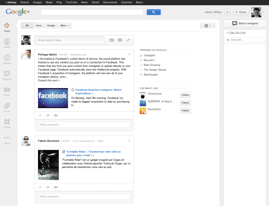Click the user avatar in header
The image size is (269, 206).
coord(256,12)
